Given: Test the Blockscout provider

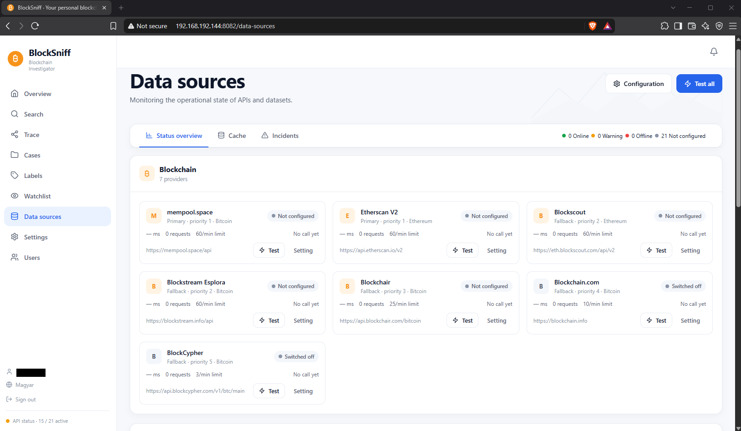Looking at the screenshot, I should click(656, 250).
